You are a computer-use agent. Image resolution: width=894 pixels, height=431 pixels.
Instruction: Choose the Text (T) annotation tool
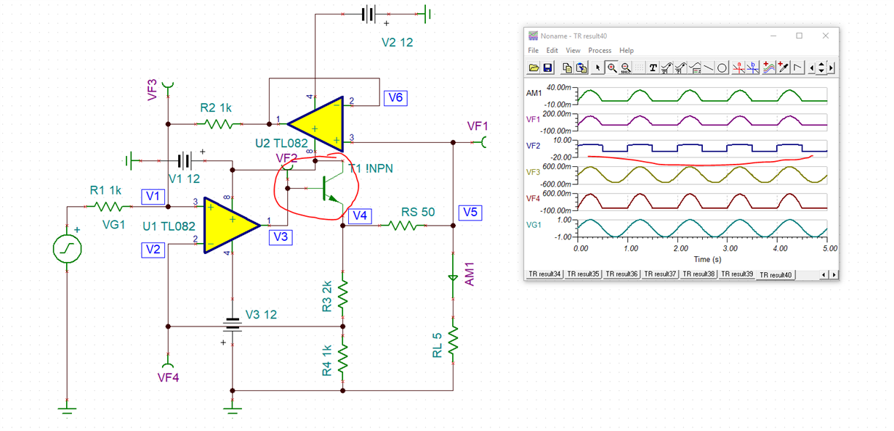[653, 67]
